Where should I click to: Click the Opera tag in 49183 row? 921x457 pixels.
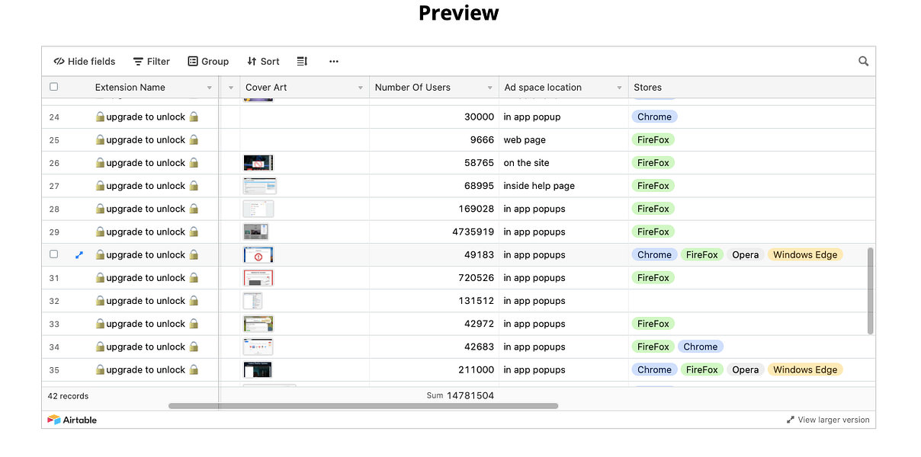click(x=745, y=254)
